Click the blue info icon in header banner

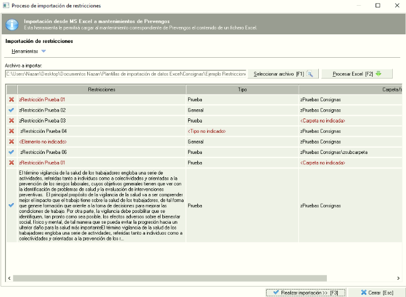click(13, 25)
